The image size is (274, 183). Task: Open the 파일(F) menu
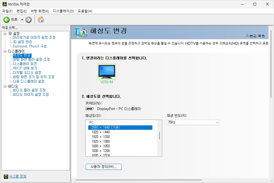pyautogui.click(x=7, y=11)
